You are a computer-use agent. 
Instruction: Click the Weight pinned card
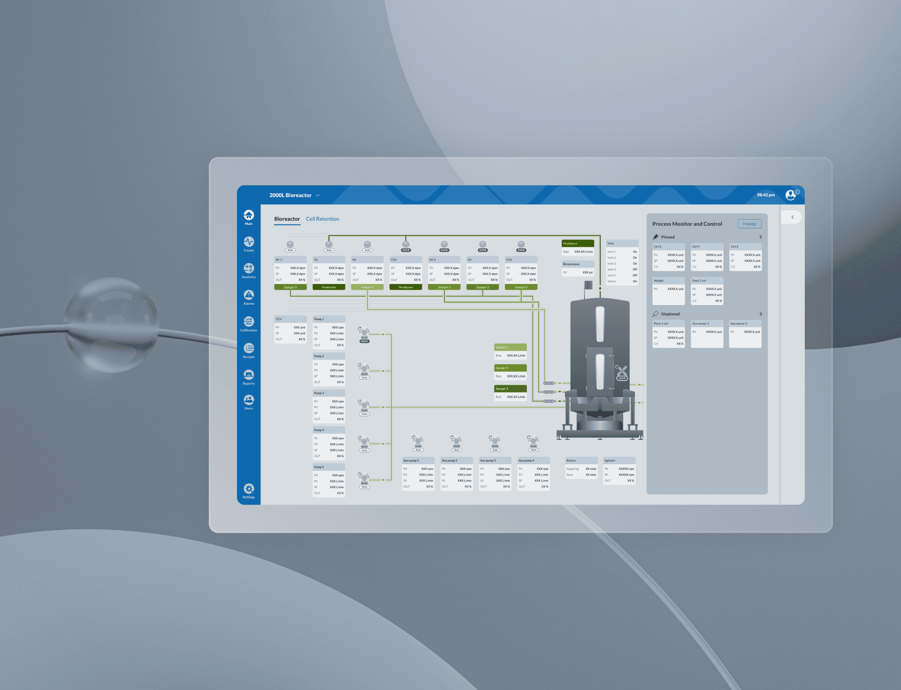click(x=669, y=291)
